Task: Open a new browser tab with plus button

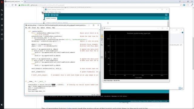Action: pyautogui.click(x=25, y=2)
